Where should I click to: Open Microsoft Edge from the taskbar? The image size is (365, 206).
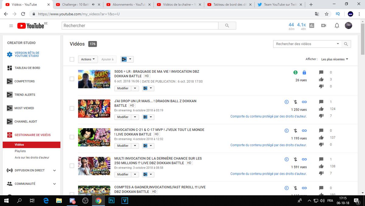(x=46, y=201)
